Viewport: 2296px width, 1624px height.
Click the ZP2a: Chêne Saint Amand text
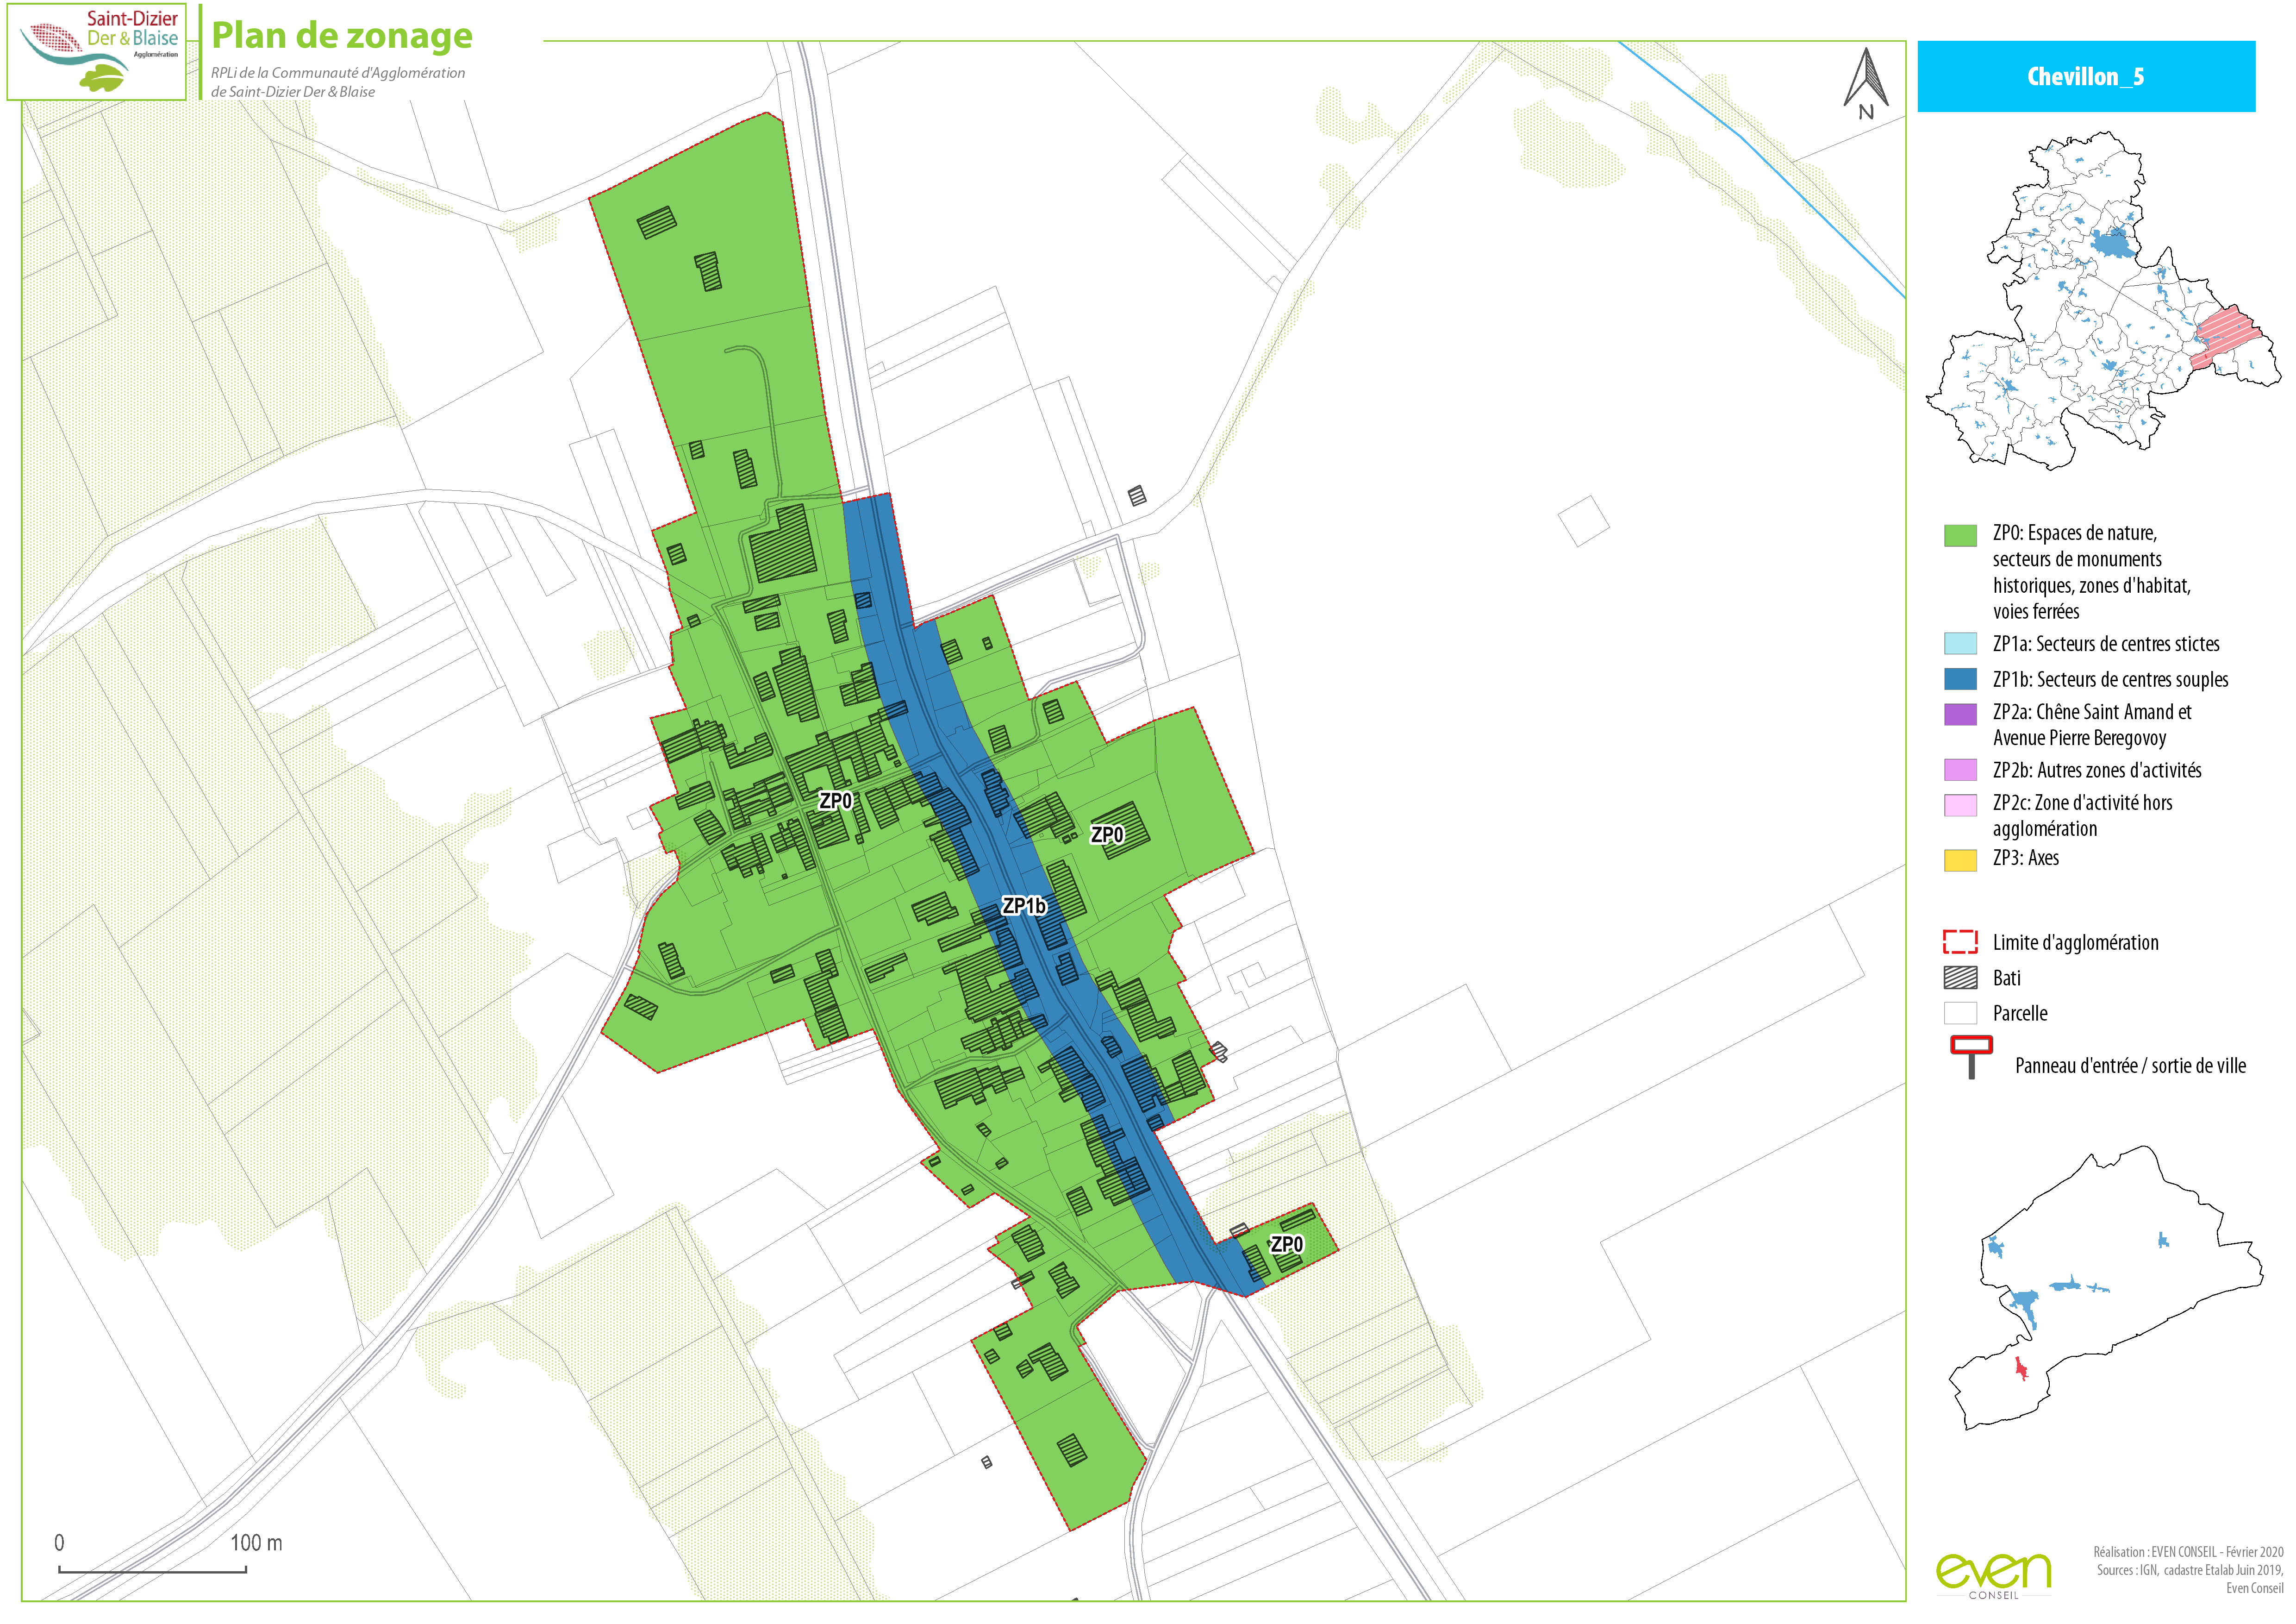[x=2092, y=726]
